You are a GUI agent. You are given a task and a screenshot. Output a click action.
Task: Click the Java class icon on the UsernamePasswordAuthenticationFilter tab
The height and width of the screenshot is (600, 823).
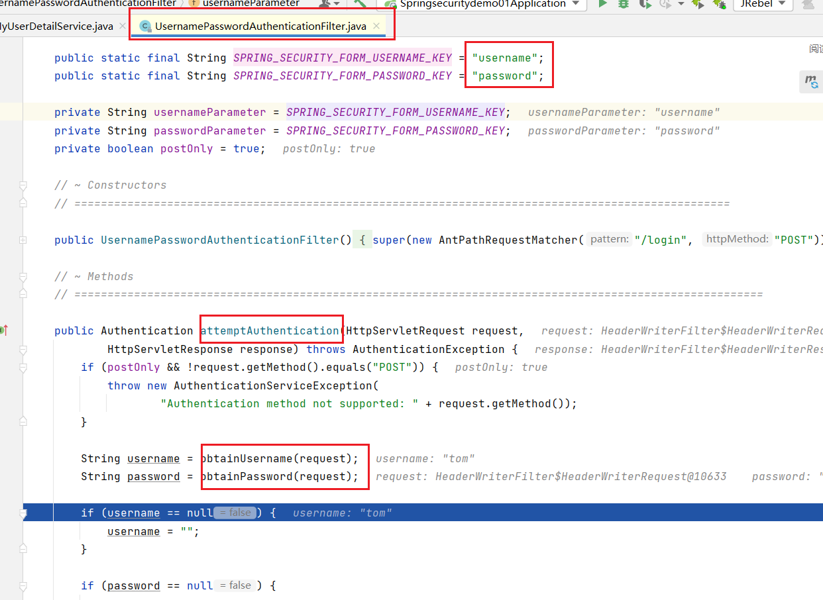[x=144, y=26]
